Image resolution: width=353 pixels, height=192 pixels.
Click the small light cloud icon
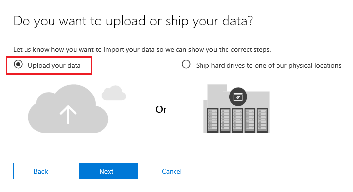pos(114,93)
